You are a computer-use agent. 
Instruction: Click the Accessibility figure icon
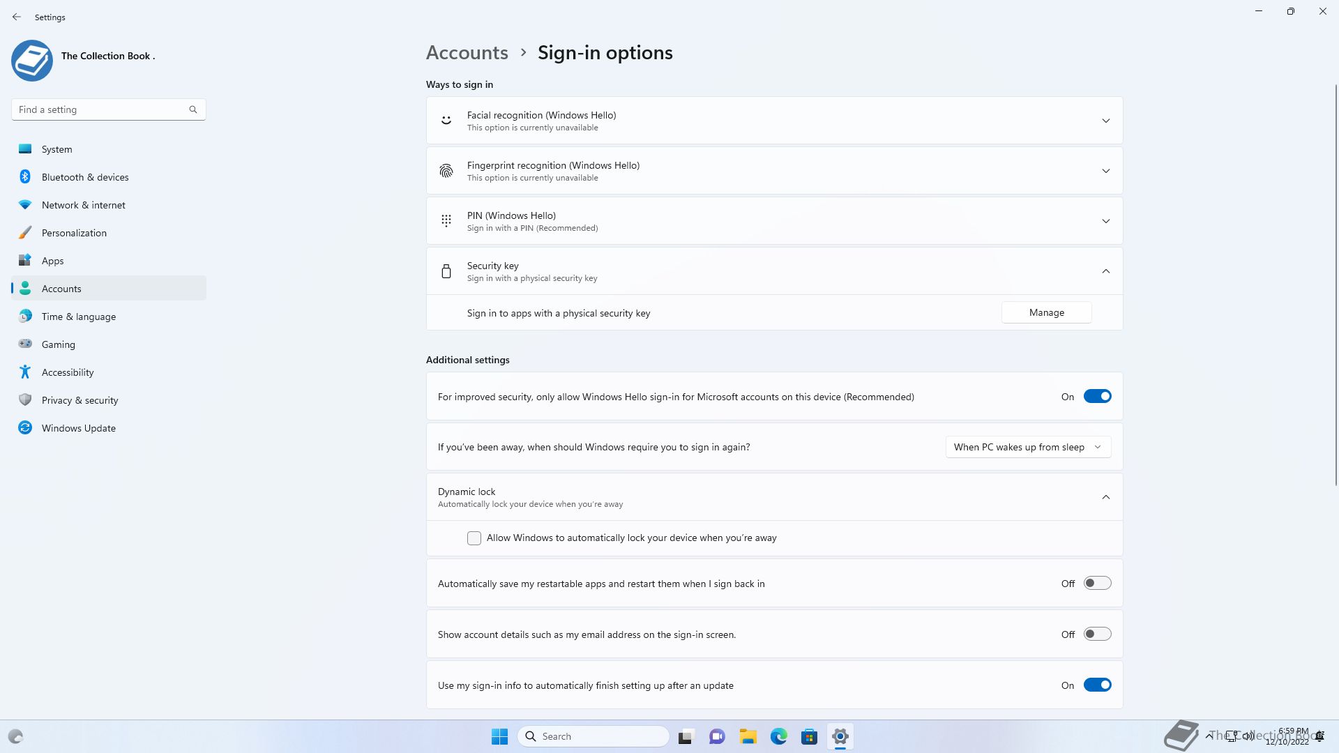tap(25, 372)
